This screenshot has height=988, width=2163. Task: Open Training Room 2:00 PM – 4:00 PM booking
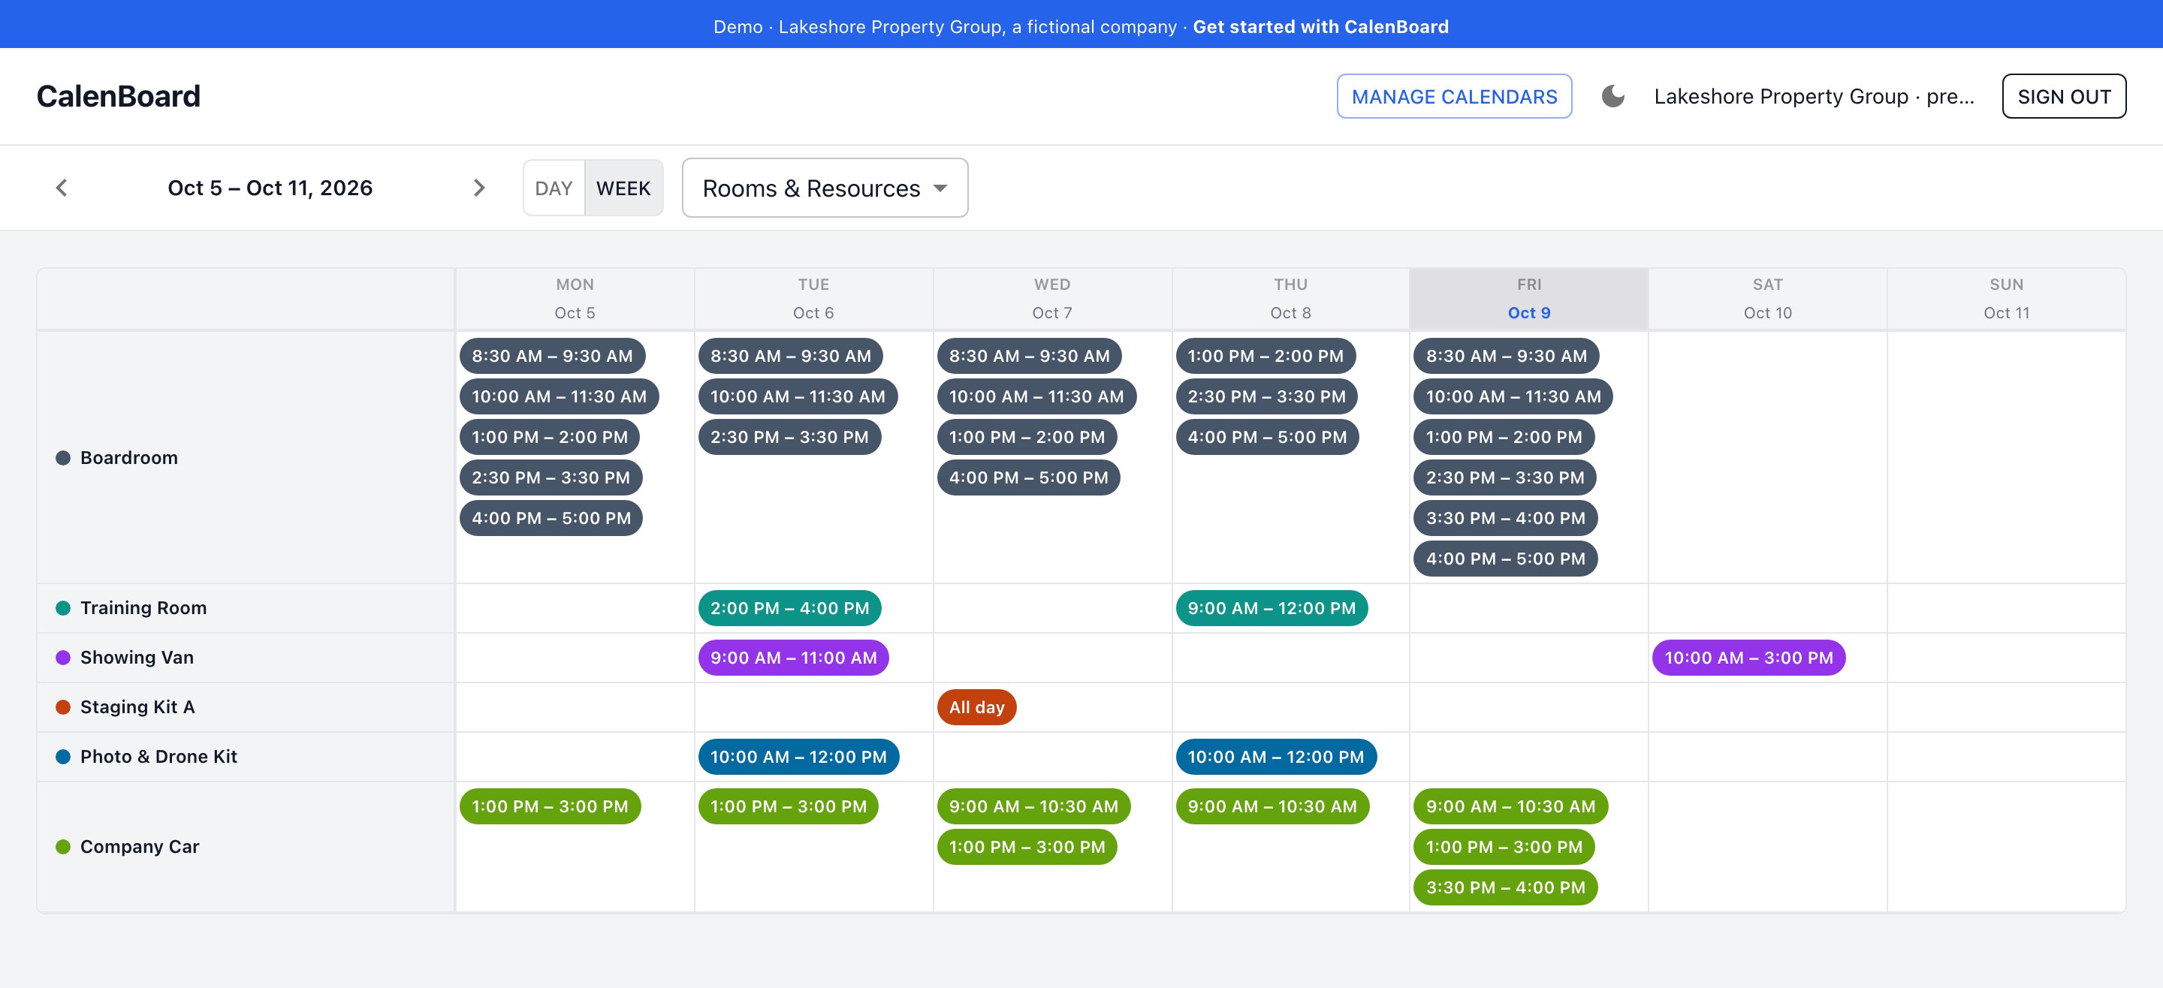point(789,608)
